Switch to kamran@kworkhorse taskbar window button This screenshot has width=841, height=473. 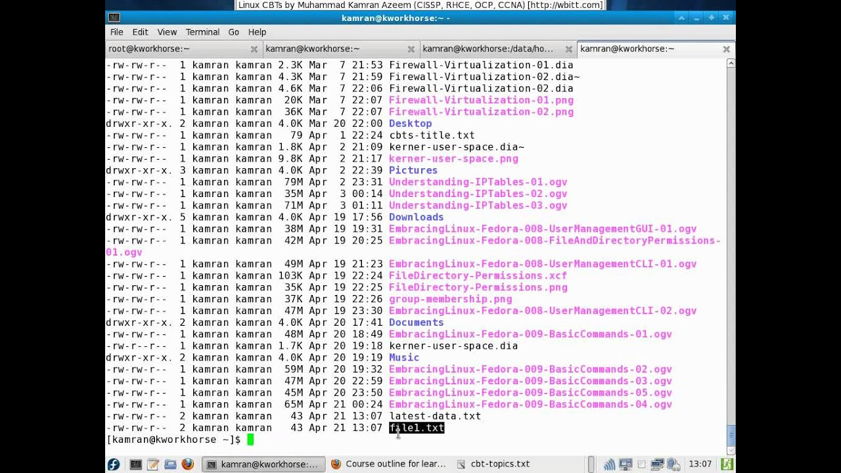point(263,464)
